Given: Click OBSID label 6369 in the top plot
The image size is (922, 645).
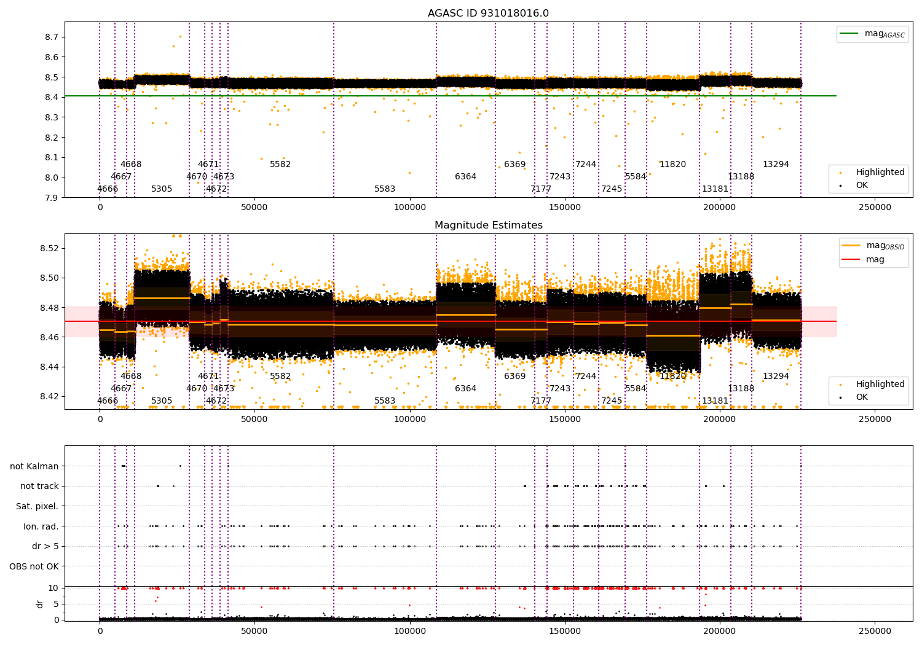Looking at the screenshot, I should (515, 164).
